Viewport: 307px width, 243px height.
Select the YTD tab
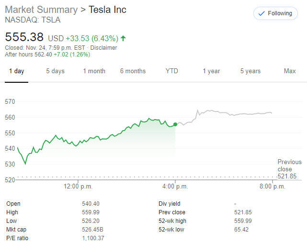171,71
